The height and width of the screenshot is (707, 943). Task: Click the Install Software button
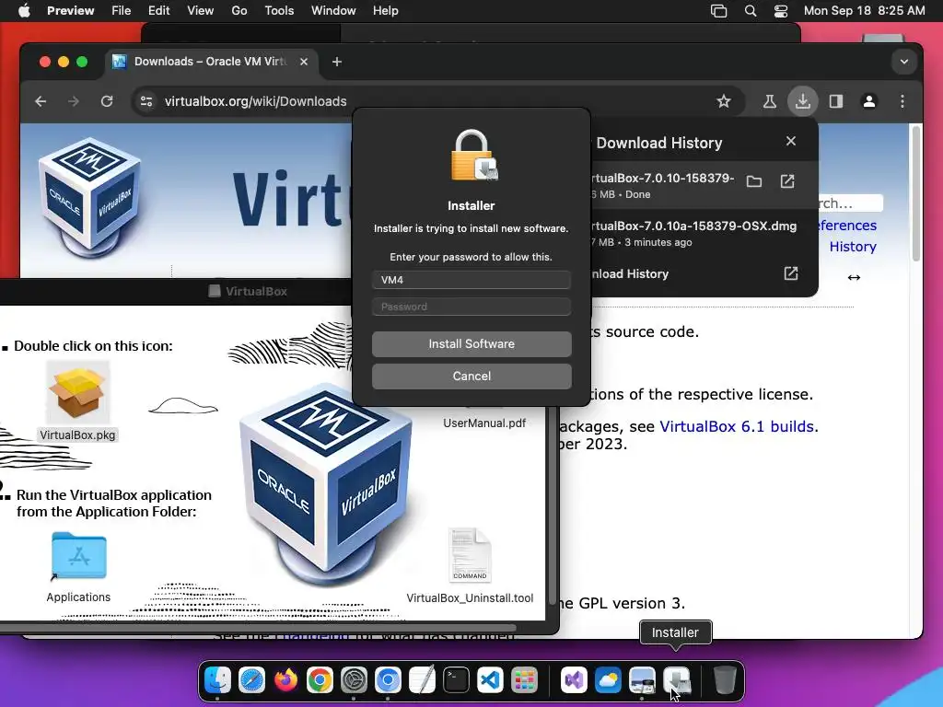(x=471, y=344)
